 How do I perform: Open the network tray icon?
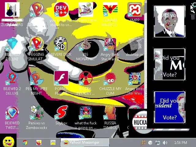[158, 142]
